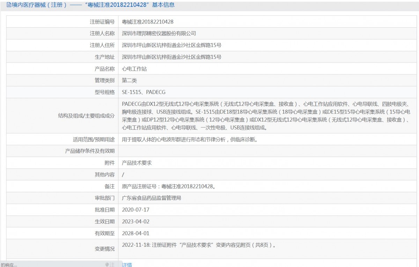Viewport: 419px width, 267px height.
Task: Click the 注册人住所 label
Action: click(102, 45)
